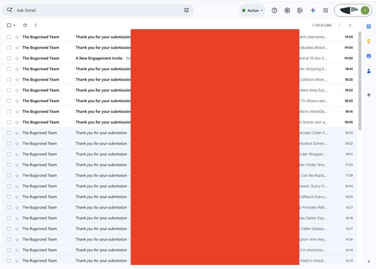Star the 18:41 Bugcrowd email
This screenshot has height=269, width=376.
17,69
